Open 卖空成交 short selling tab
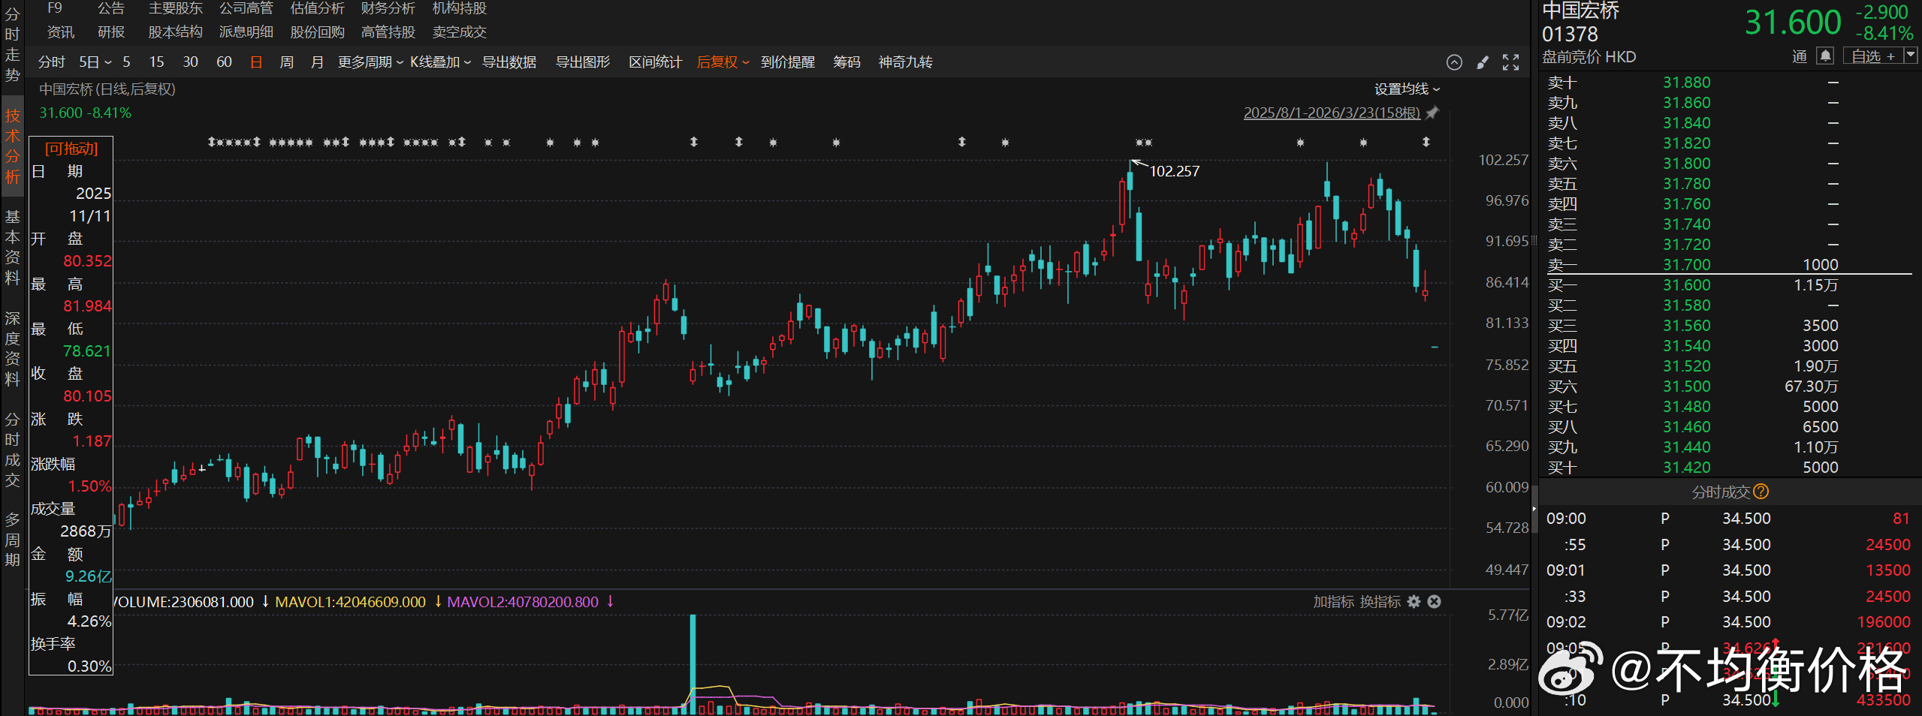The width and height of the screenshot is (1922, 716). pyautogui.click(x=460, y=32)
